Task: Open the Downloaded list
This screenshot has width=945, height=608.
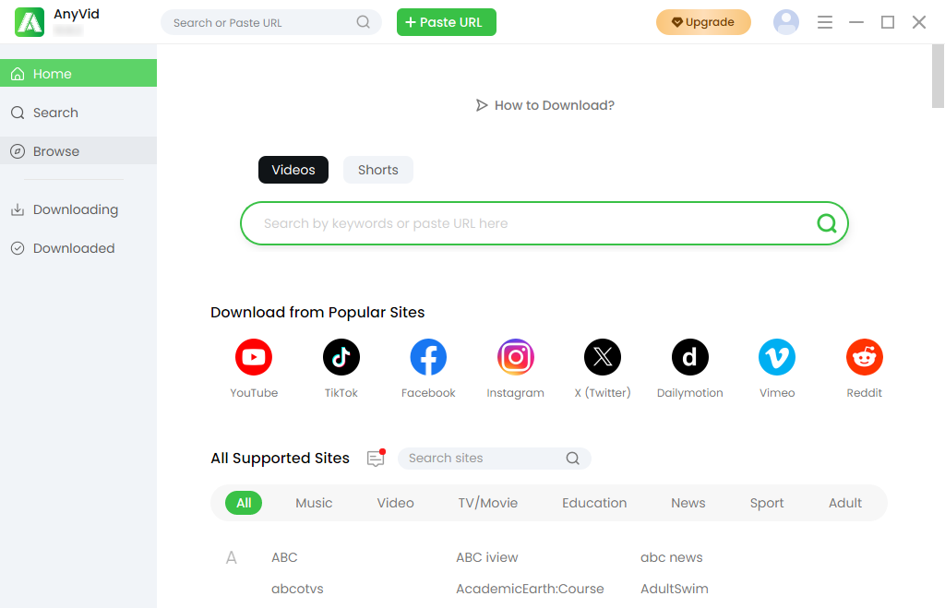Action: (78, 248)
